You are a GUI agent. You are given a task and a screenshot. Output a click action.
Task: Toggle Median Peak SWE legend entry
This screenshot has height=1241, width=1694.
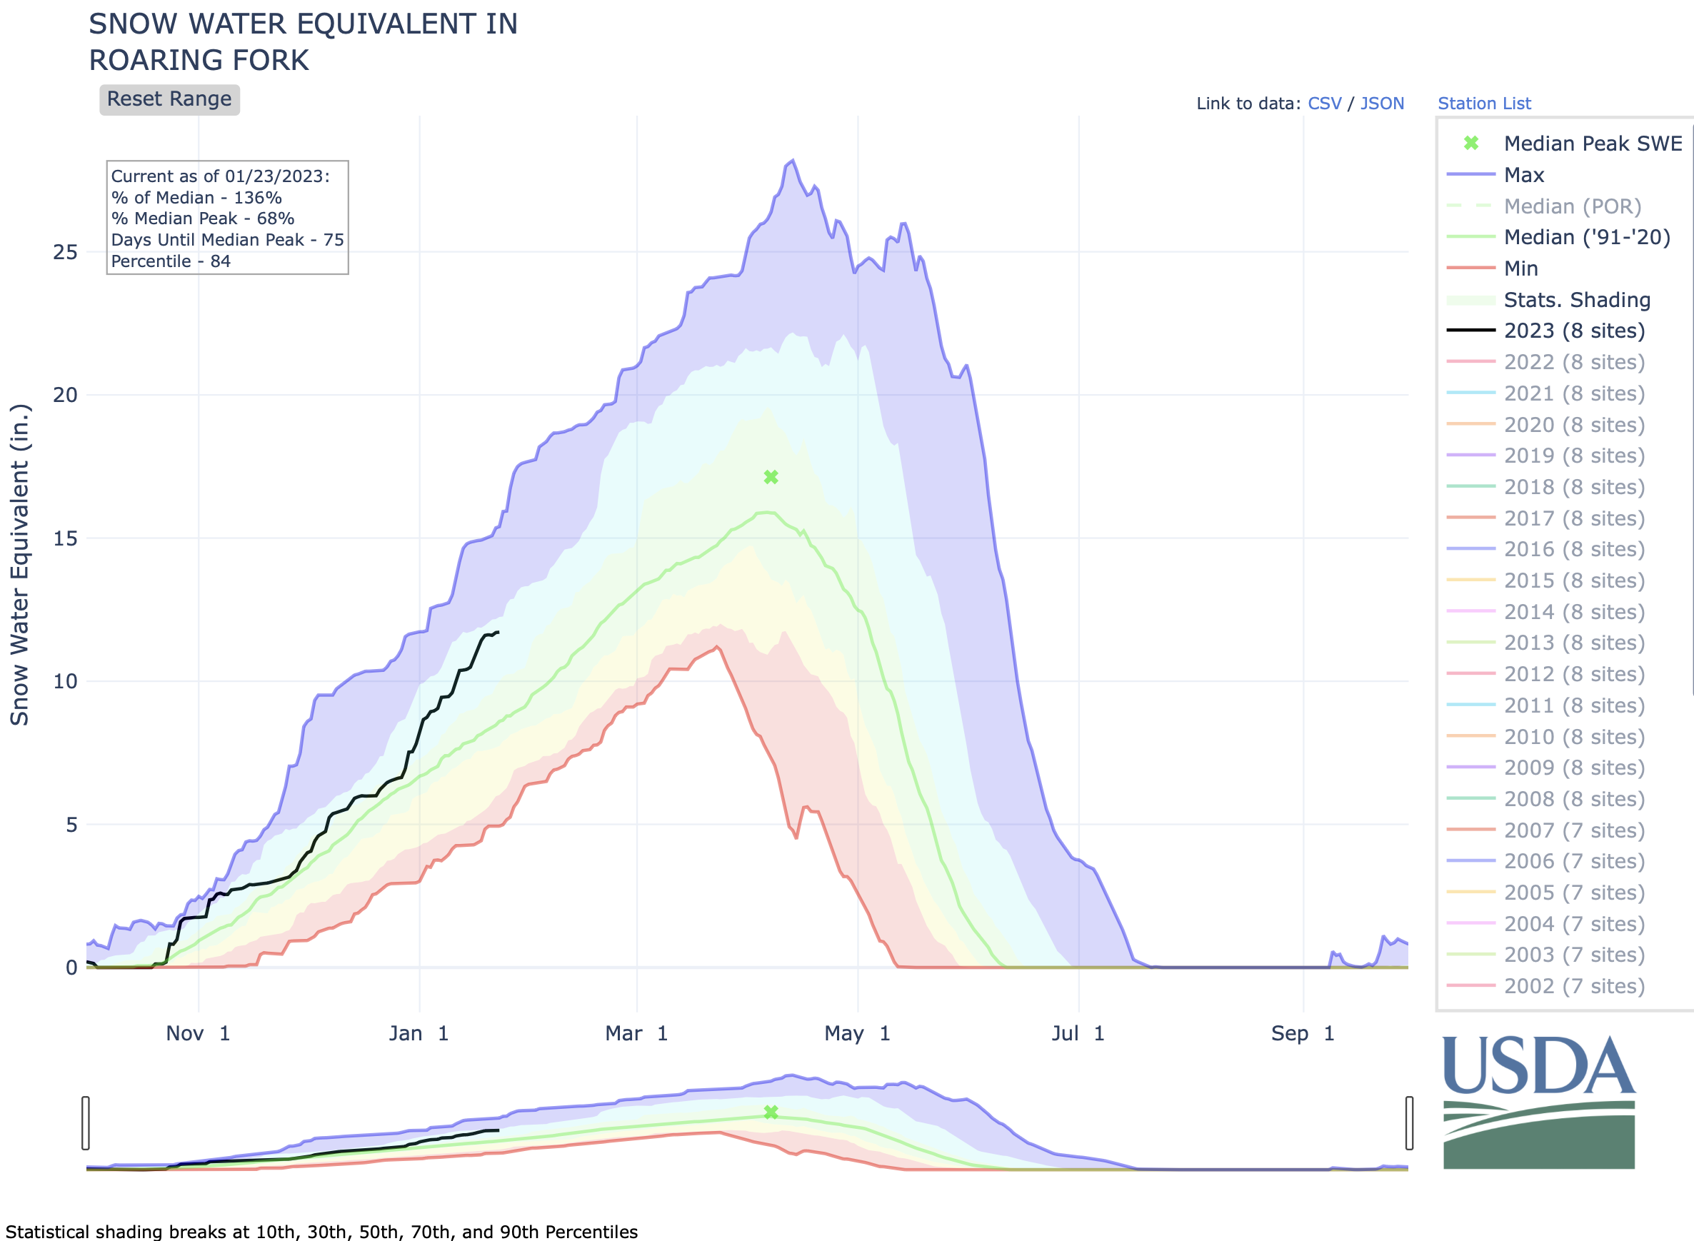pyautogui.click(x=1592, y=144)
